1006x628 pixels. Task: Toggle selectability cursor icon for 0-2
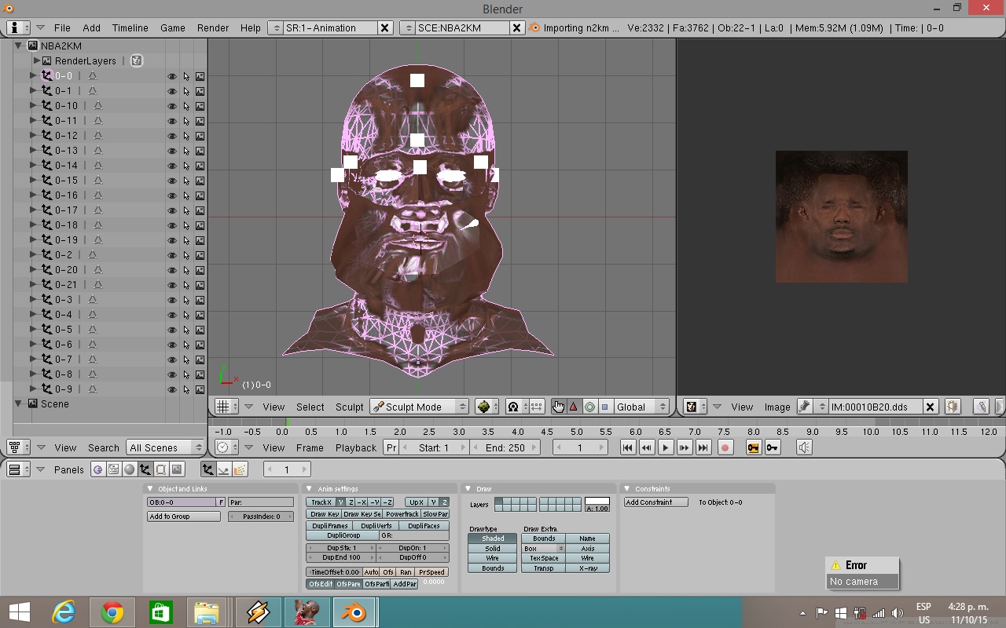186,255
